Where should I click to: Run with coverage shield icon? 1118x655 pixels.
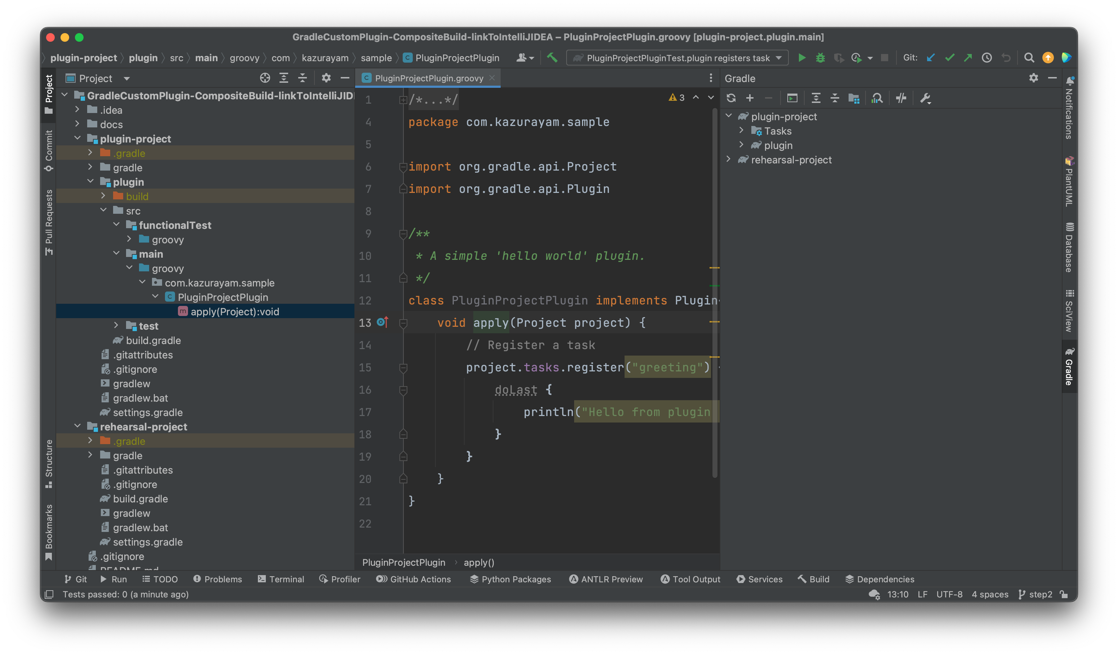coord(838,58)
